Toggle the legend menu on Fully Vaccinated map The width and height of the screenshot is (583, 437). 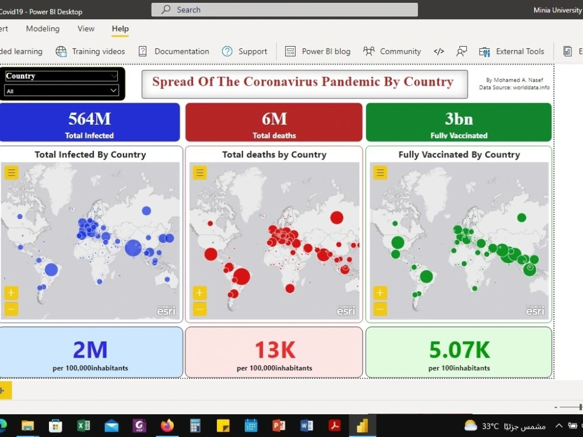[x=380, y=172]
